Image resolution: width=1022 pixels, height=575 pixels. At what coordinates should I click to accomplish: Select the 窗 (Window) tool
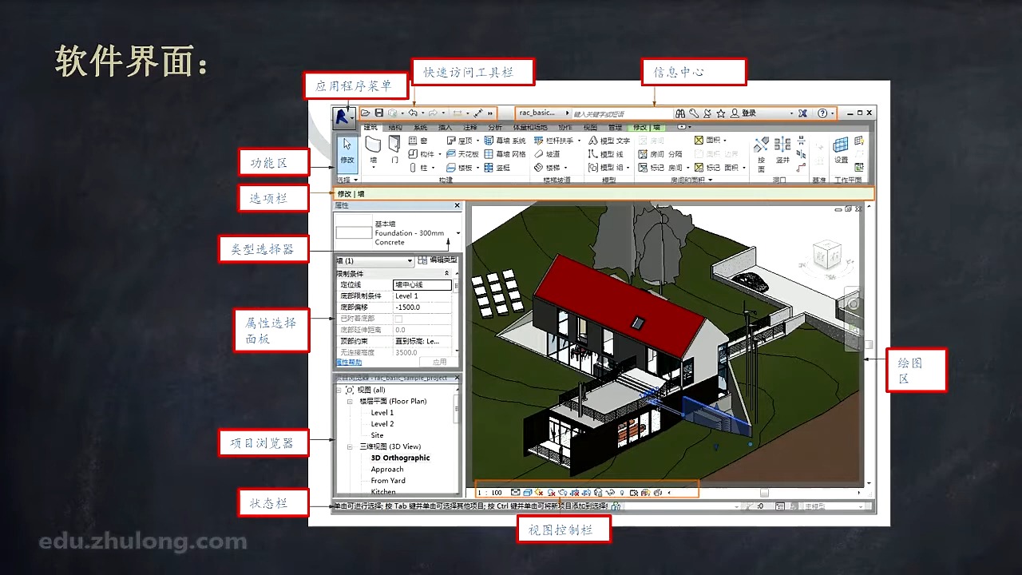click(418, 141)
